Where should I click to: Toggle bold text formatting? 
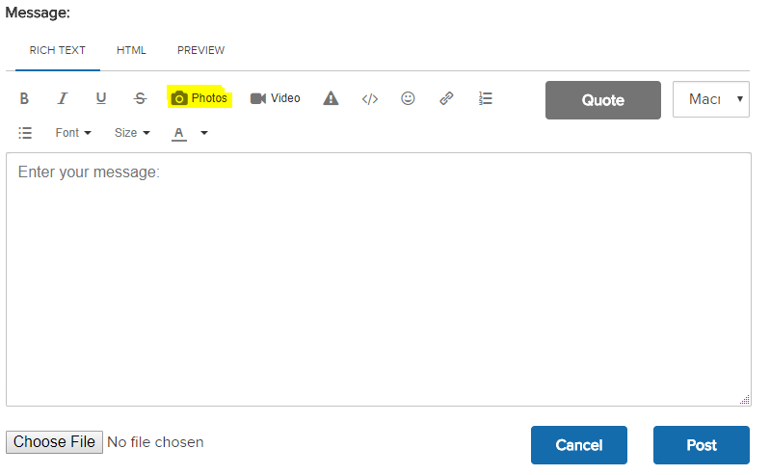point(25,98)
